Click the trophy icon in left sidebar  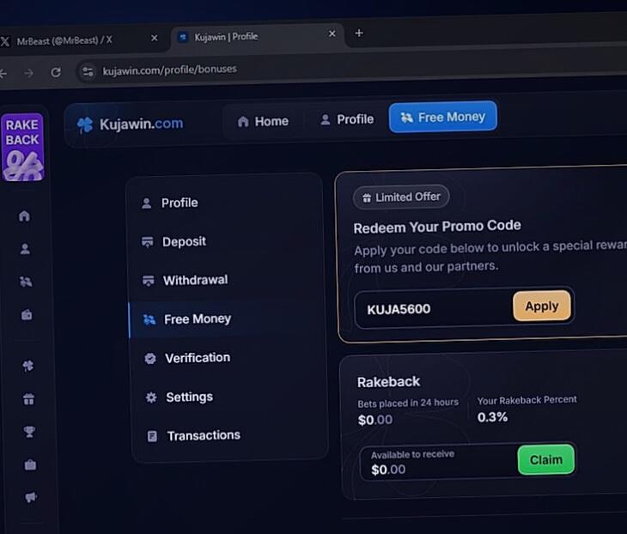[29, 431]
